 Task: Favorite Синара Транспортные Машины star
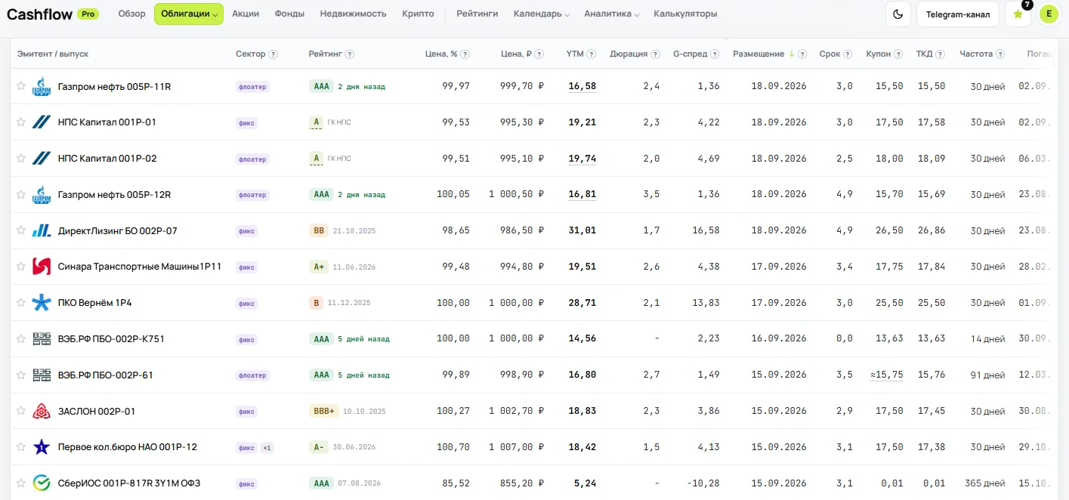21,266
